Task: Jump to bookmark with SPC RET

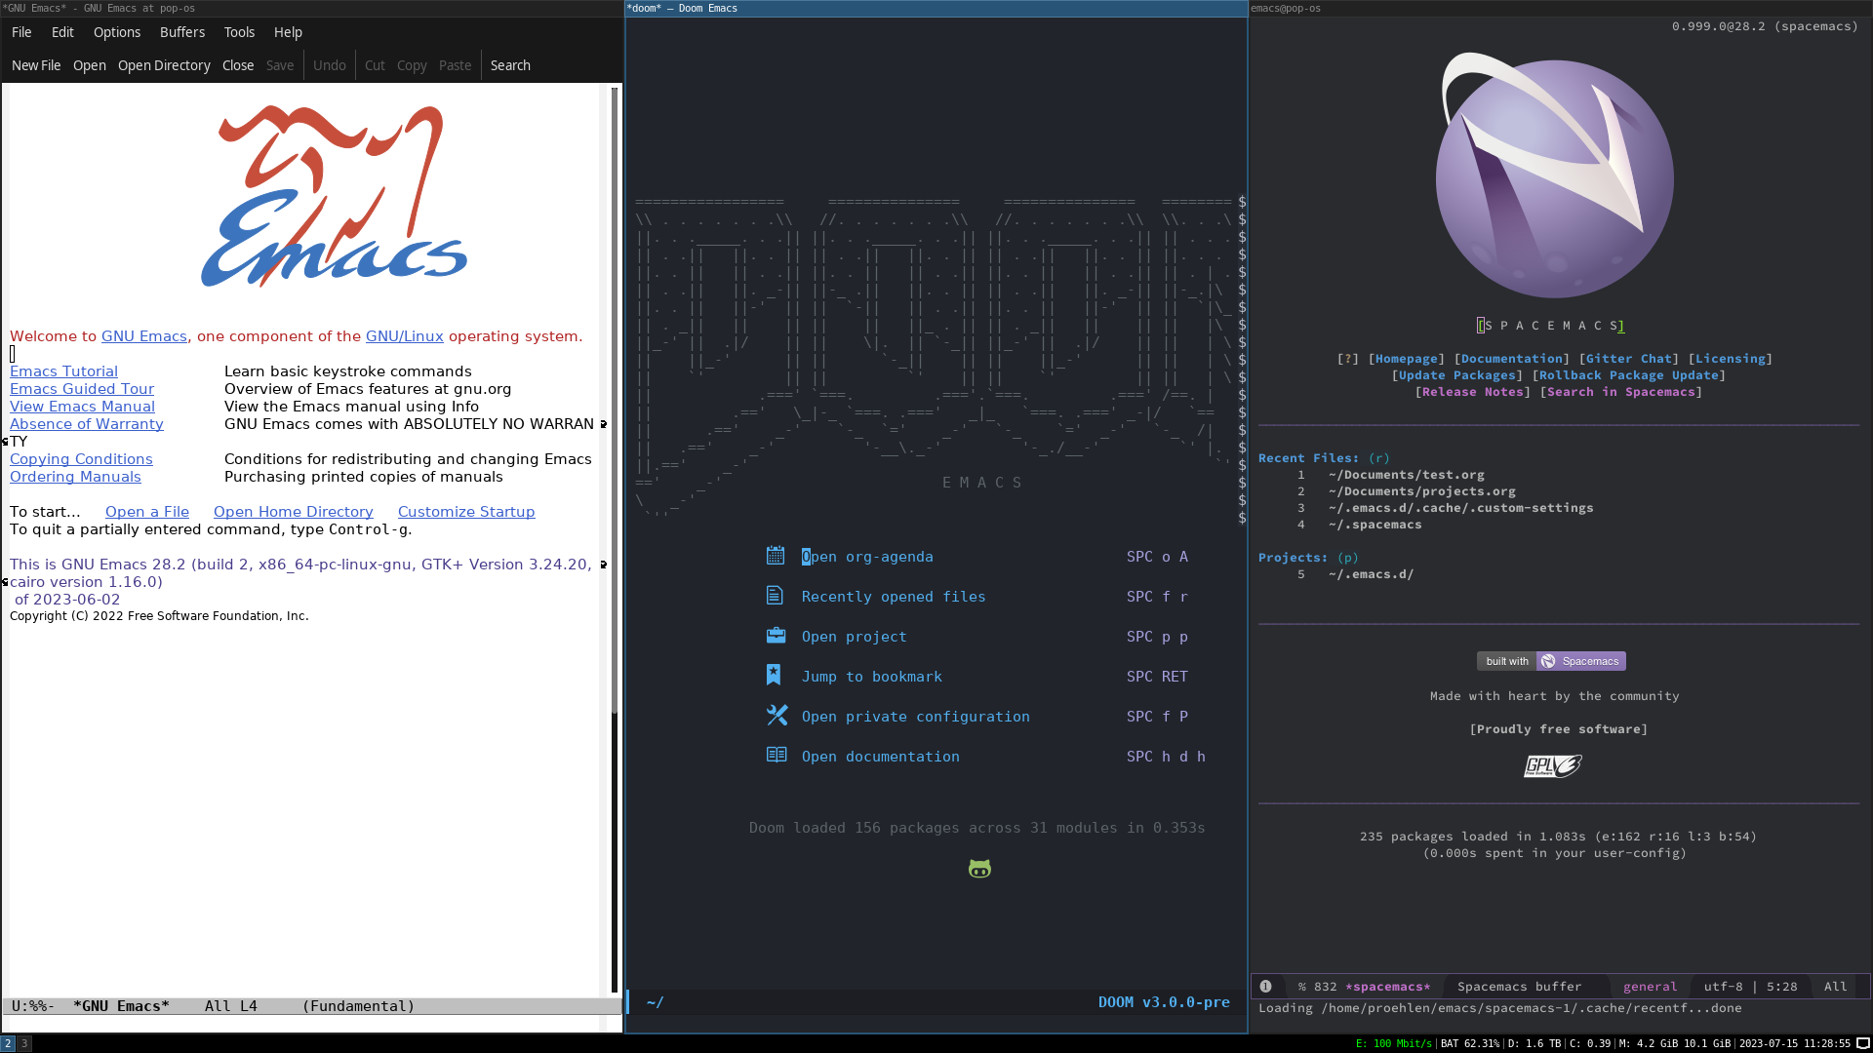Action: pyautogui.click(x=872, y=675)
